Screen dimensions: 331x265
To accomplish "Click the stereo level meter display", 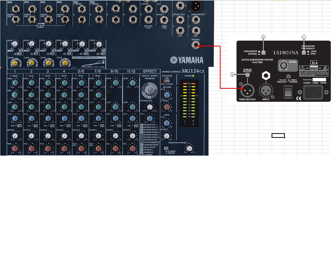I will [189, 103].
